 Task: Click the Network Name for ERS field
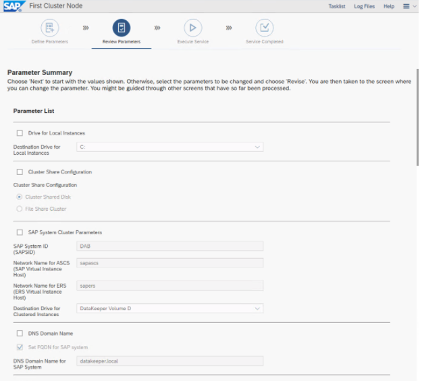point(170,286)
